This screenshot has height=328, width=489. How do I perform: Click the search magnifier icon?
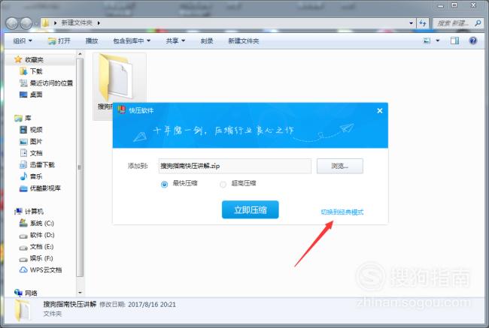coord(478,23)
